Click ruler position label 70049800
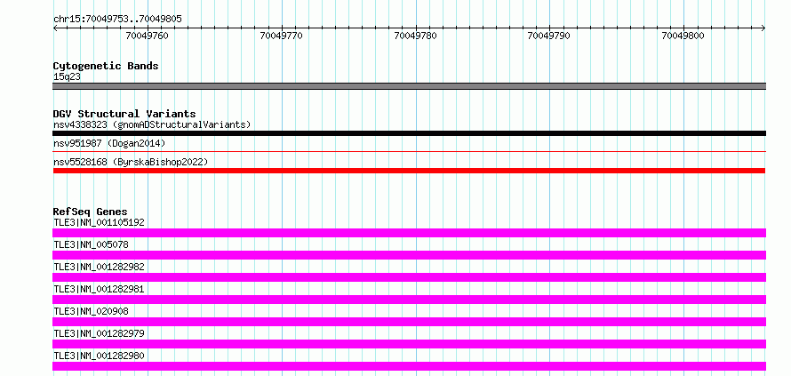Viewport: 791px width, 376px height. click(x=683, y=36)
